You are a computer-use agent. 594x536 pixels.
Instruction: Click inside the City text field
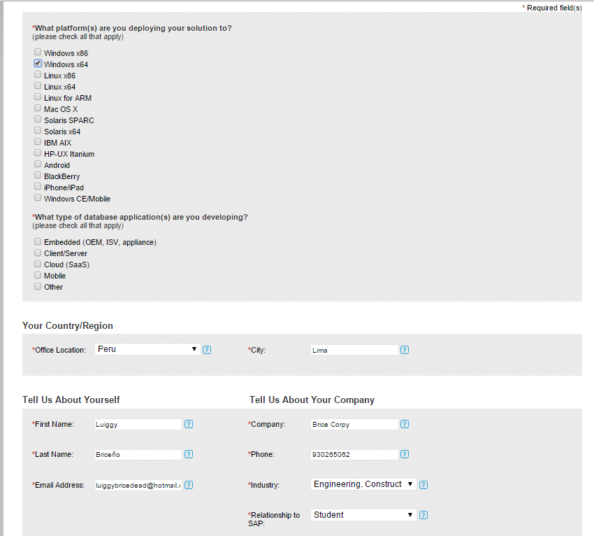click(353, 349)
